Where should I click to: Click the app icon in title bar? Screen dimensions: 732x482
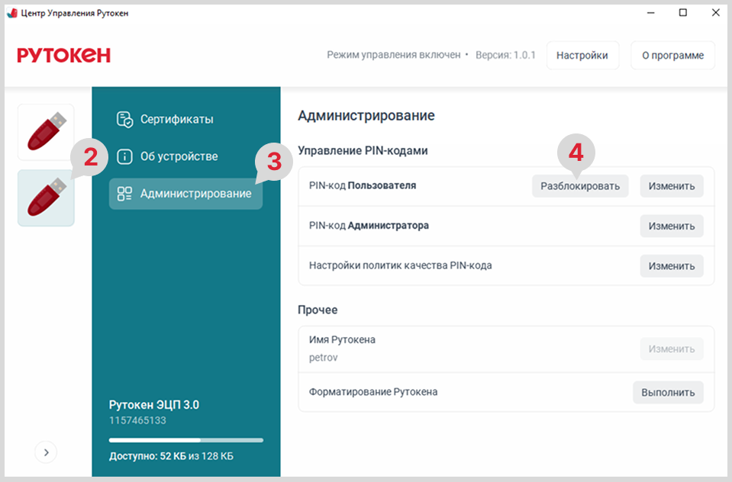[x=11, y=13]
